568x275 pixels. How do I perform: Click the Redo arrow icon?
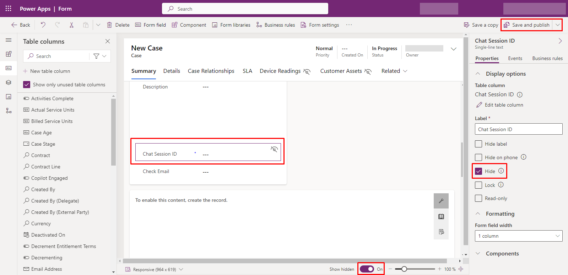pos(57,25)
